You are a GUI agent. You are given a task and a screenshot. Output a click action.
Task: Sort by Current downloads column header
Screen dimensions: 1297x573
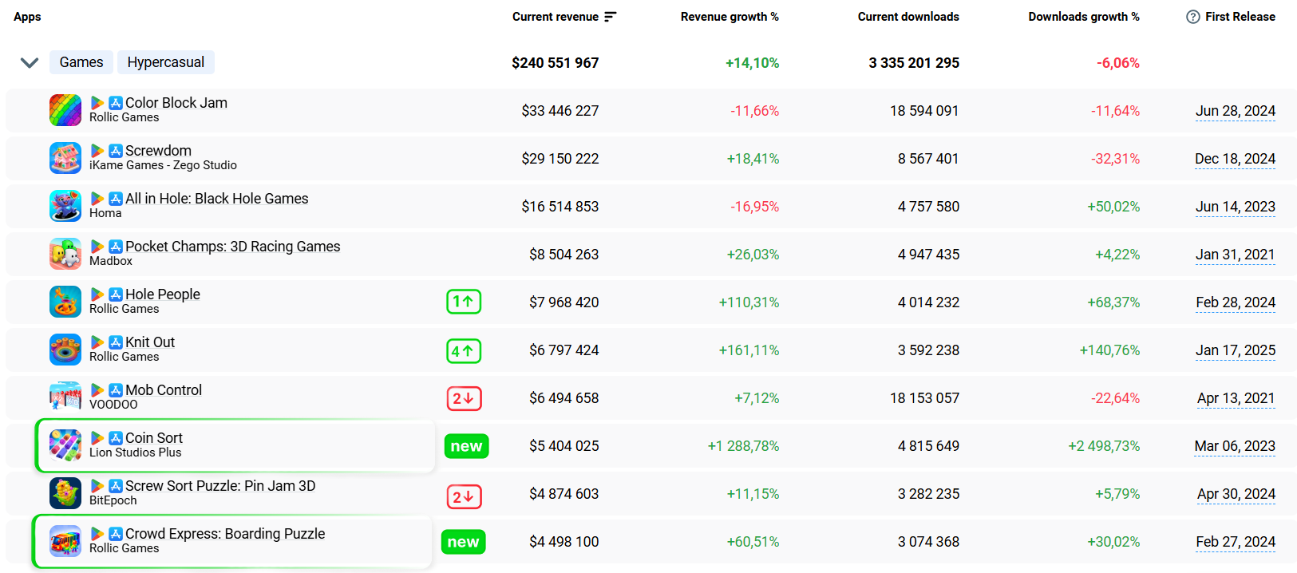click(908, 17)
